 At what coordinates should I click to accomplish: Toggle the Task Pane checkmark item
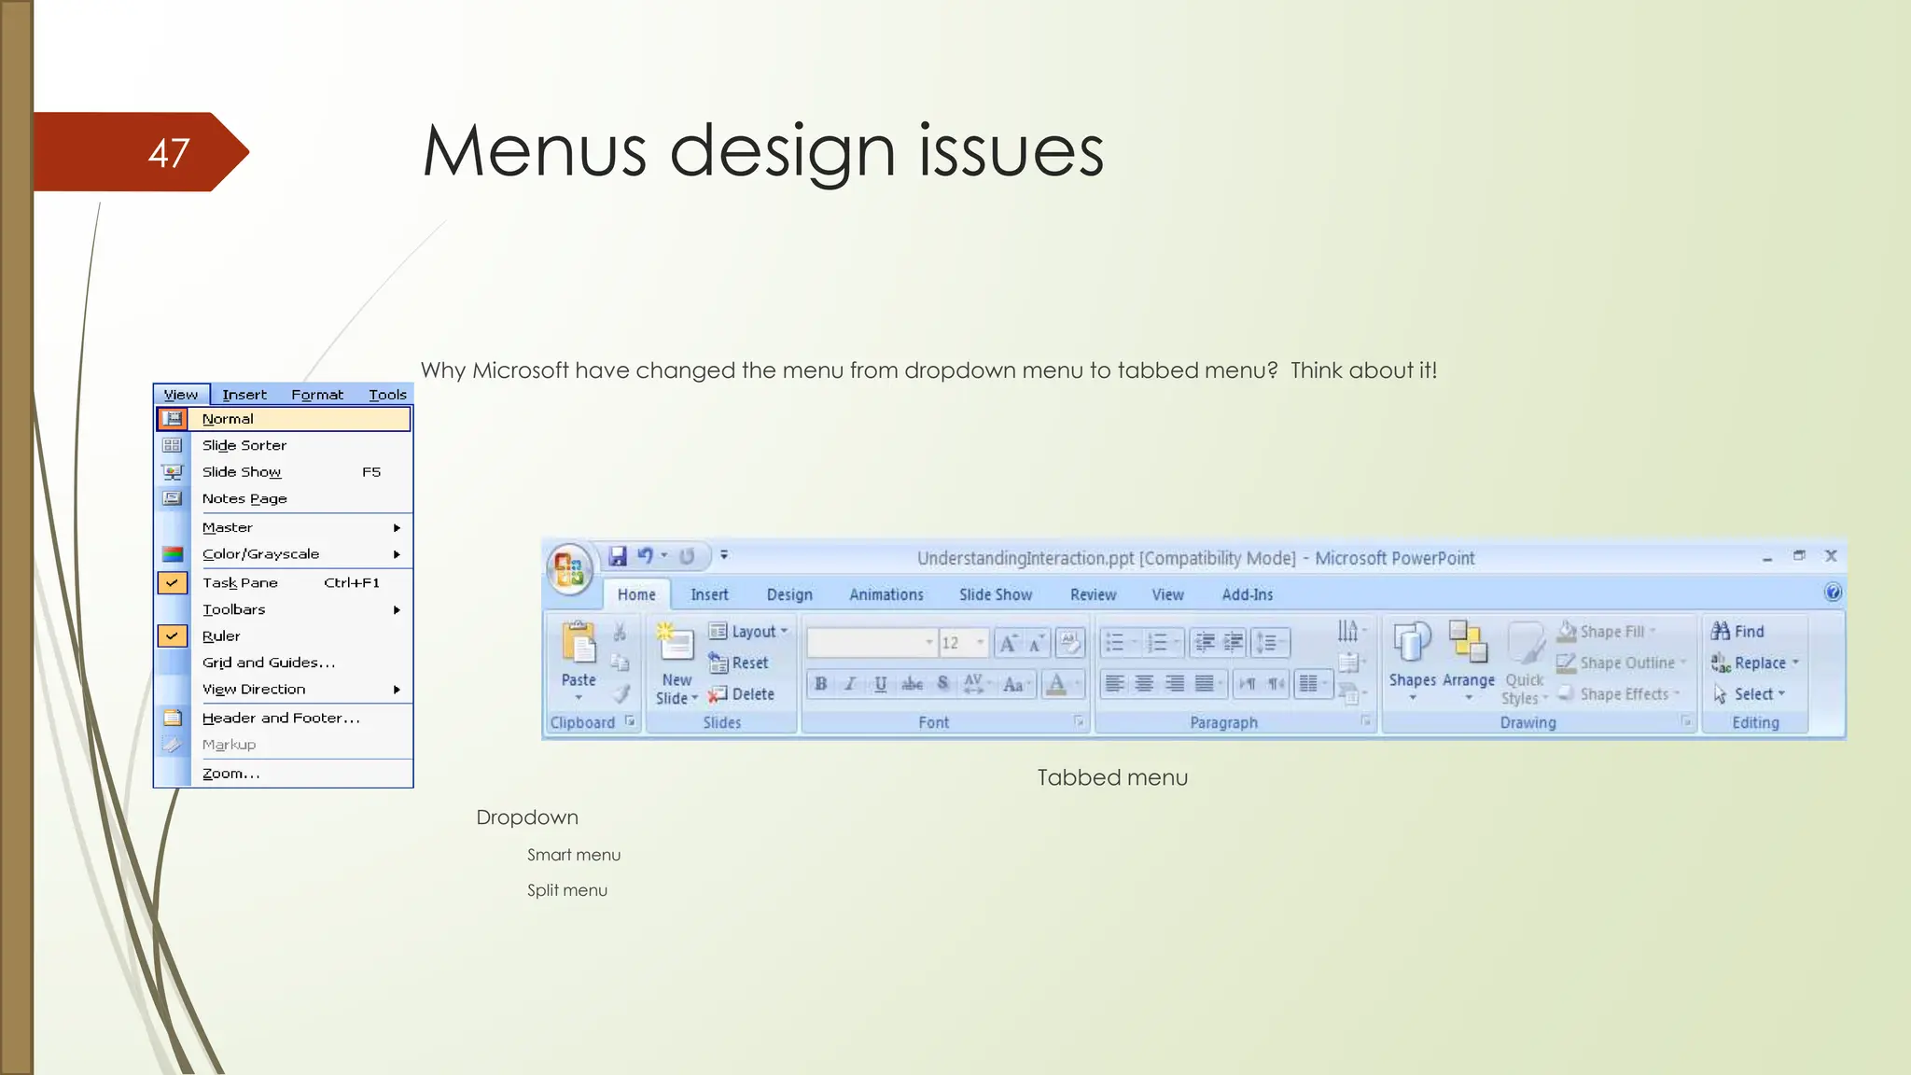[x=240, y=583]
